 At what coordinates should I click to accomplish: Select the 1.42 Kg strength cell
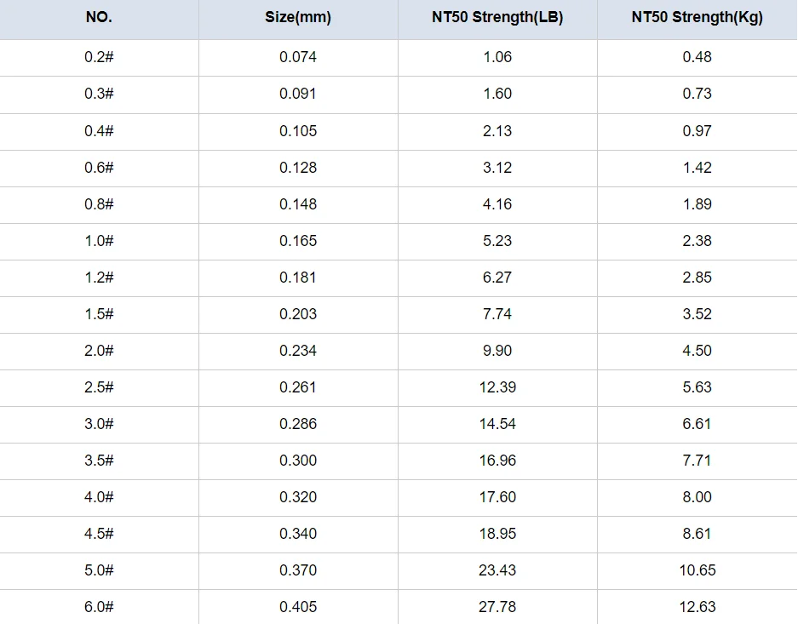[x=697, y=168]
